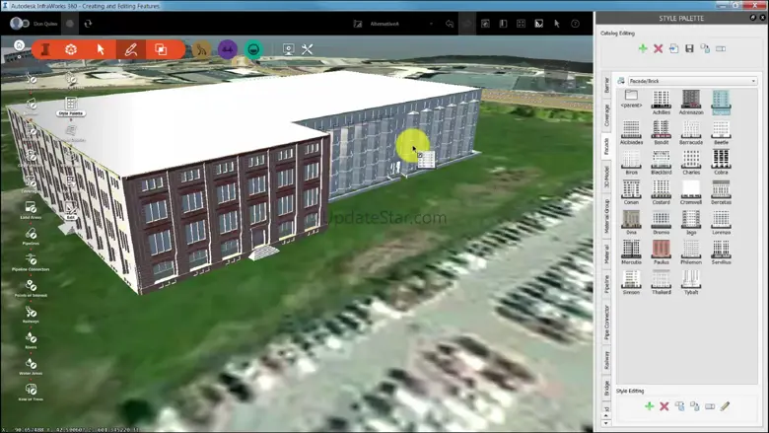Switch to the Barrier vertical tab
Image resolution: width=769 pixels, height=433 pixels.
(x=606, y=86)
